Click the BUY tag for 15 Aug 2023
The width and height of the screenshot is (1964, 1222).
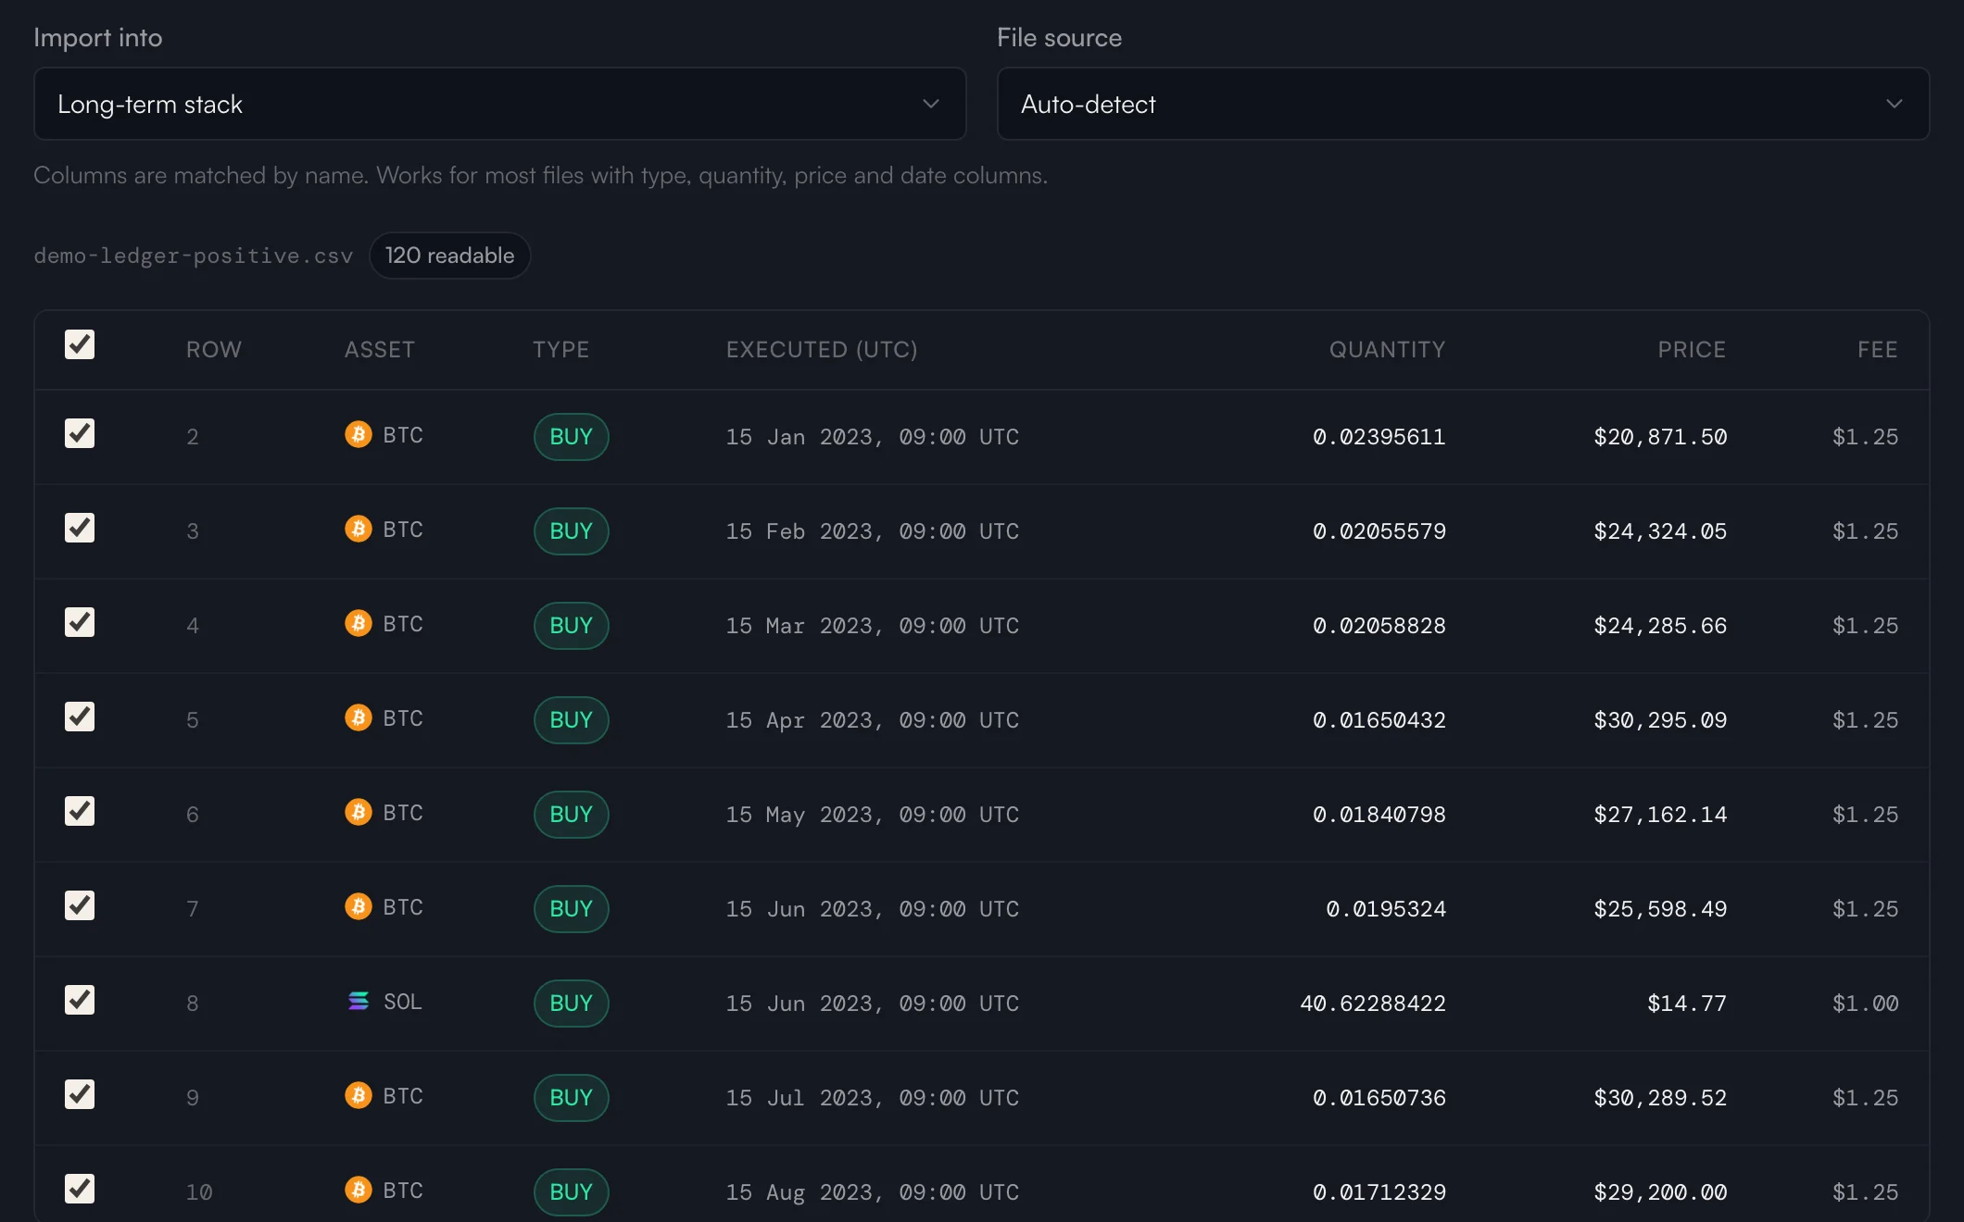point(571,1191)
